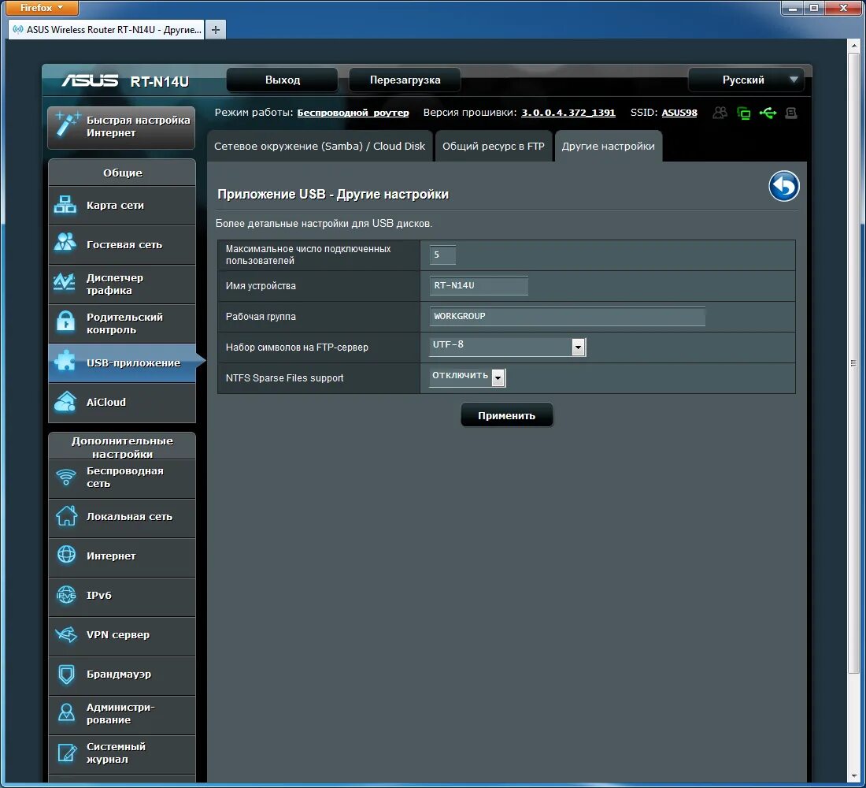Screen dimensions: 866x788
Task: Click the VPN сервер arrows icon
Action: [66, 634]
